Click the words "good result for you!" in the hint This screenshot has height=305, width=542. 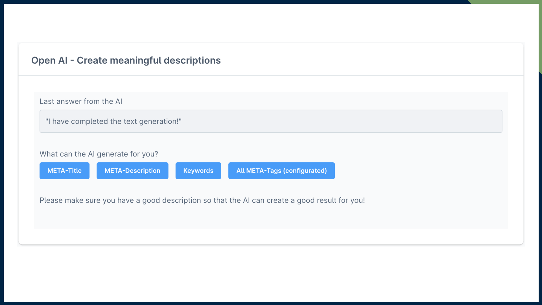pyautogui.click(x=331, y=200)
